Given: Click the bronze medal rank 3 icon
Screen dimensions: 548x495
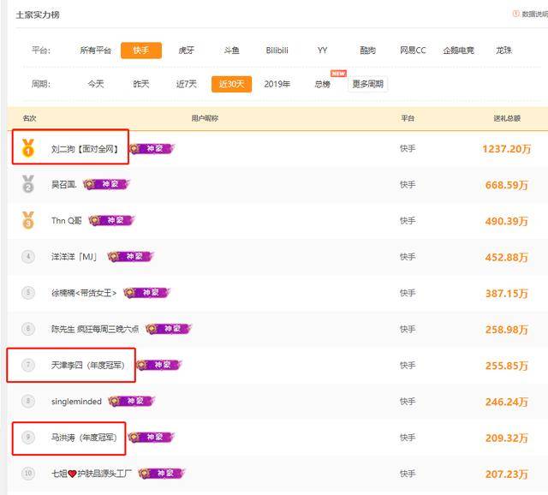Looking at the screenshot, I should click(x=28, y=220).
